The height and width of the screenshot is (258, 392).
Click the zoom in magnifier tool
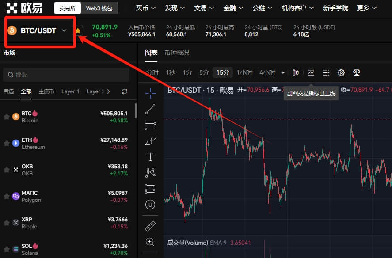tap(150, 242)
